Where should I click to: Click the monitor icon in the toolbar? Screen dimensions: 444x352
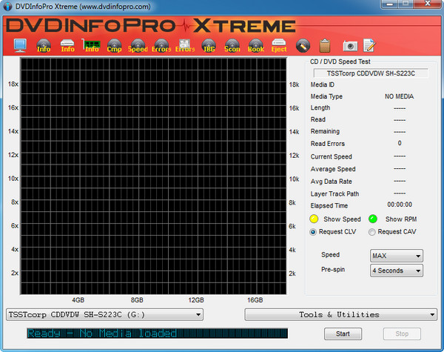pyautogui.click(x=19, y=46)
